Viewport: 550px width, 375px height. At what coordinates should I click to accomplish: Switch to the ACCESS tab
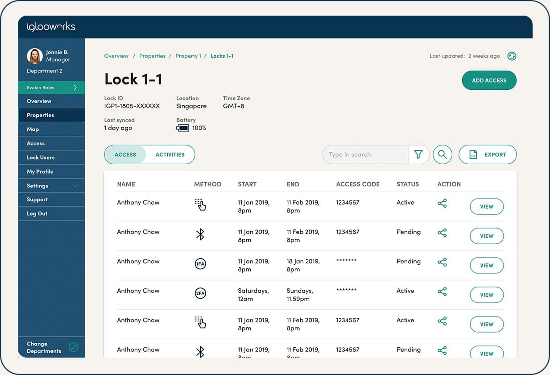pos(125,154)
